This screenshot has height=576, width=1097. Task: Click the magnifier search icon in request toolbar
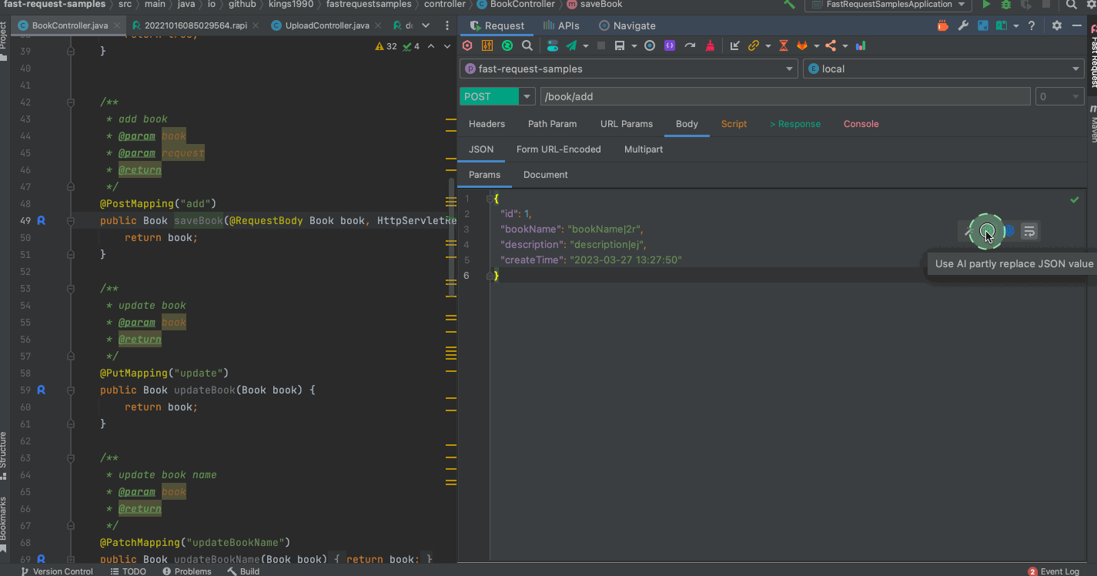tap(527, 46)
